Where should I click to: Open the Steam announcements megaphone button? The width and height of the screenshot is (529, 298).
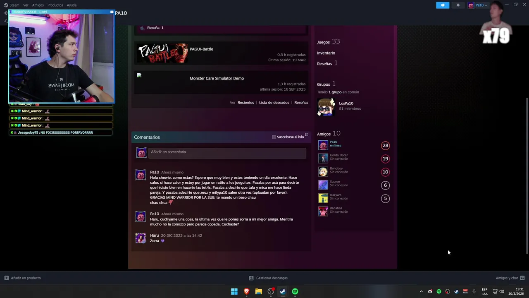(x=443, y=5)
